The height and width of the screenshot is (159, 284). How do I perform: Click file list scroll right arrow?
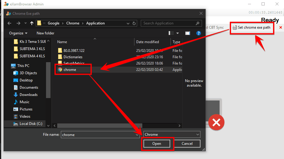[x=179, y=126]
